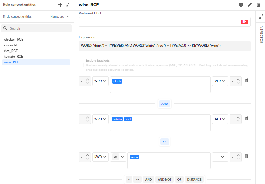Screen dimensions: 265x184
Task: Delete wine_RCE using header trash icon
Action: point(258,5)
